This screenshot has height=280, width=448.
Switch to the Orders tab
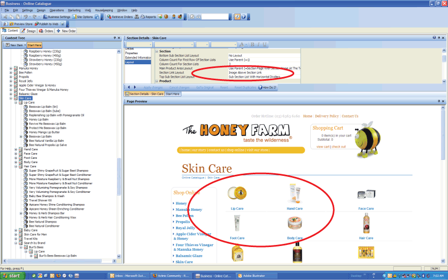point(46,31)
